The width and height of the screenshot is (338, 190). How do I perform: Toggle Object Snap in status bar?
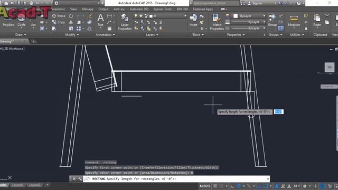266,186
